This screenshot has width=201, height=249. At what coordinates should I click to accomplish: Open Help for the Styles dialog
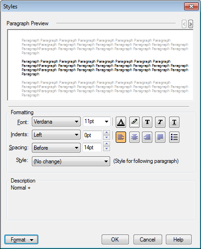click(x=179, y=240)
